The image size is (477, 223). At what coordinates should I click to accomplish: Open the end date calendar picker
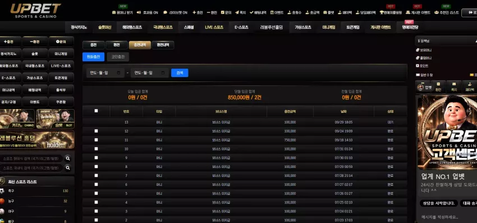click(163, 73)
